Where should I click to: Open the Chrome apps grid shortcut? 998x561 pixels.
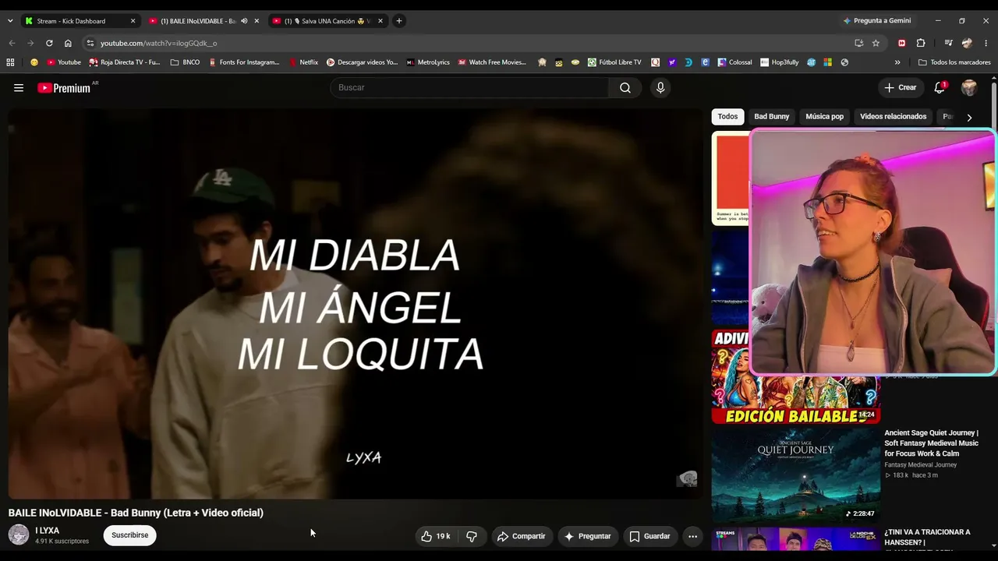pos(10,62)
